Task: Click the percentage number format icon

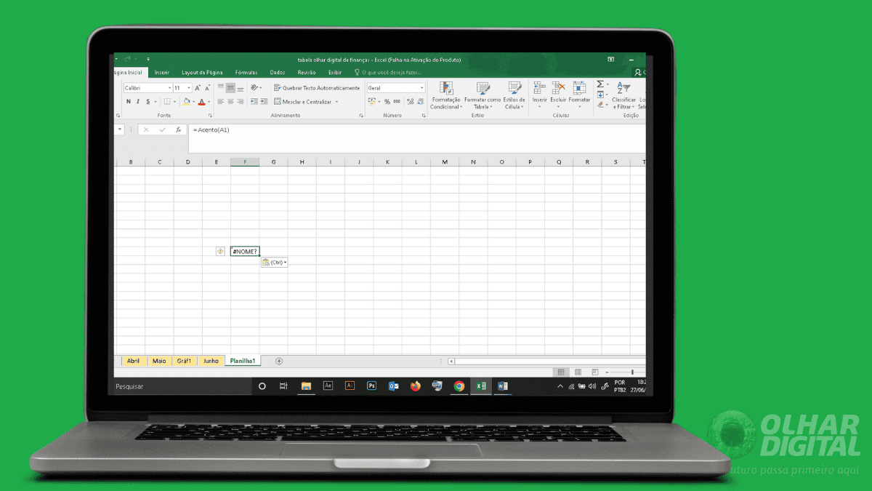Action: [386, 101]
